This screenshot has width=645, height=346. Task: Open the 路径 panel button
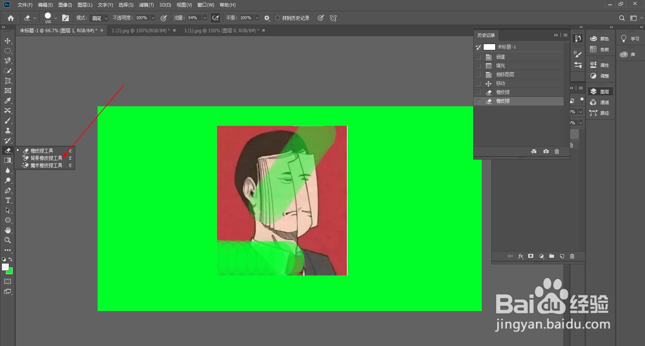tap(600, 113)
